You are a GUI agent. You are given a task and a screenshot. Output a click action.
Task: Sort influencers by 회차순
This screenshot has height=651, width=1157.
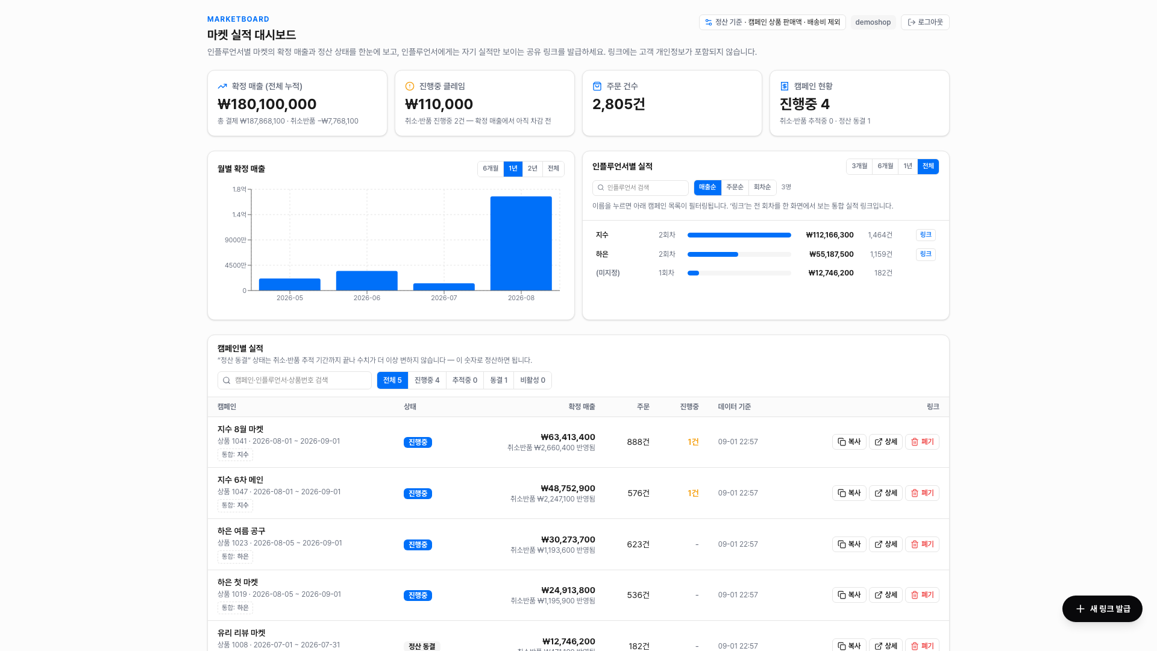762,187
